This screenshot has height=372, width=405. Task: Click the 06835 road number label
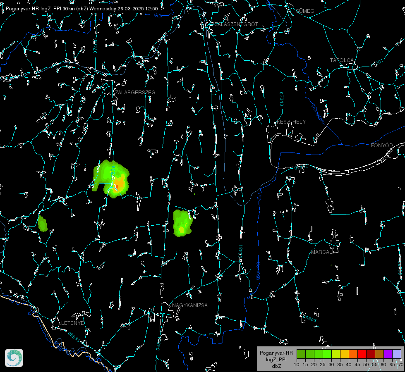[74, 337]
